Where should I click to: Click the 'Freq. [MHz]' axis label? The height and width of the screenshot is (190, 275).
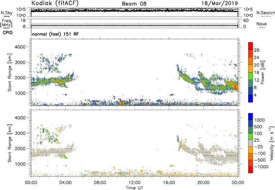[x=6, y=23]
